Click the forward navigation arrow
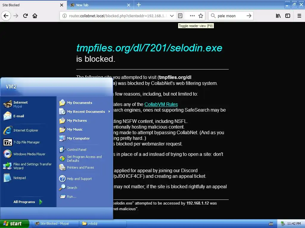Image resolution: width=305 pixels, height=228 pixels. [x=16, y=16]
